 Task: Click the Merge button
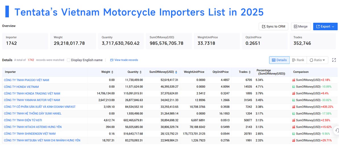(301, 27)
